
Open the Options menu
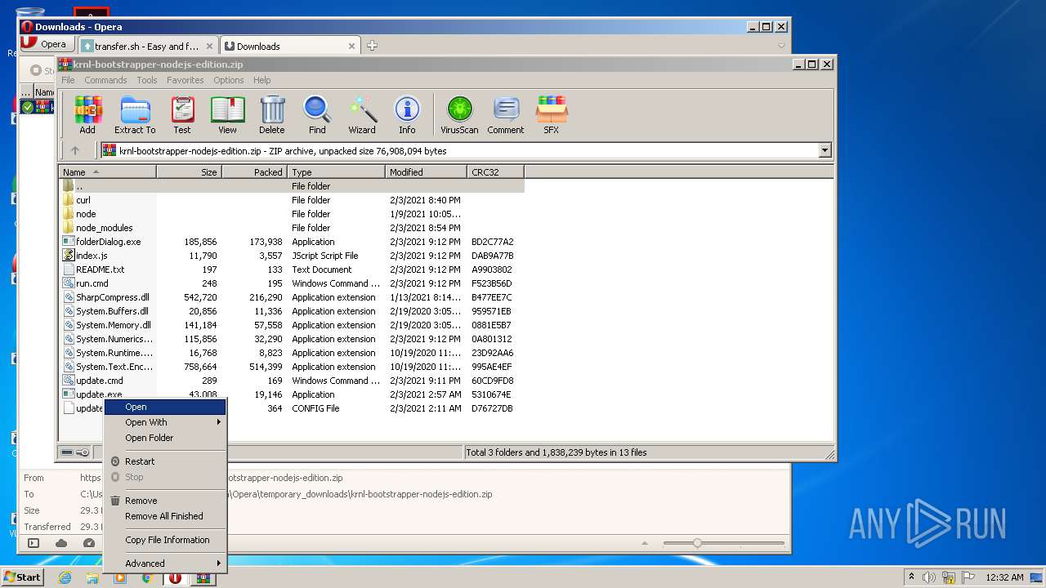click(x=229, y=80)
